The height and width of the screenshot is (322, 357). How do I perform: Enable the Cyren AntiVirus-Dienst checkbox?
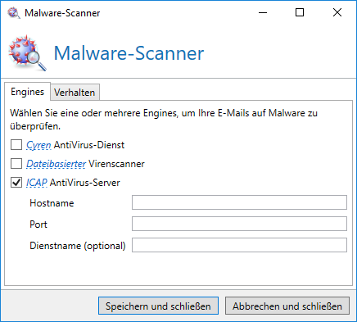point(16,145)
